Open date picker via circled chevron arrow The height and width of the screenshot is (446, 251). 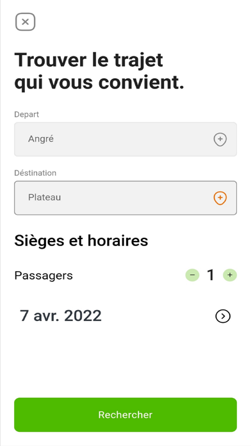223,317
